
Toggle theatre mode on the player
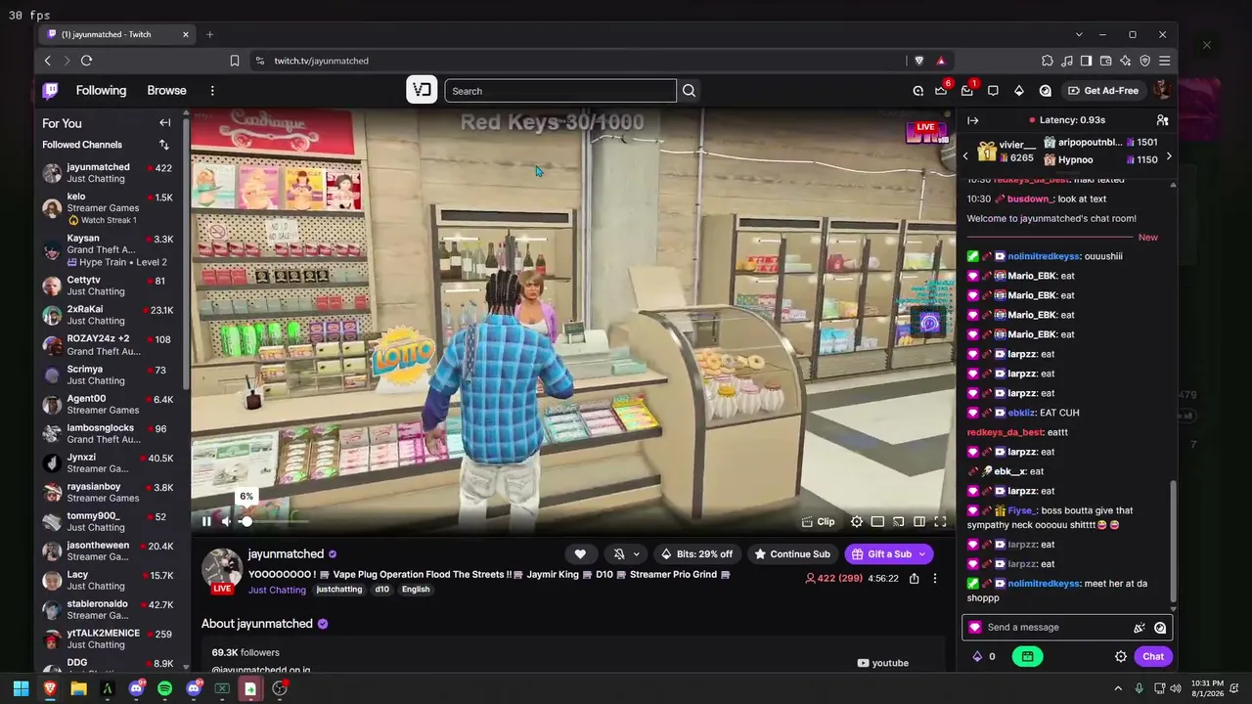[x=877, y=522]
